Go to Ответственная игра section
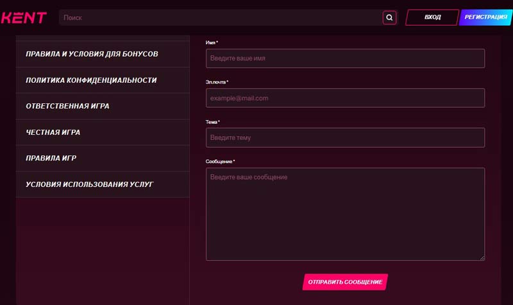Screen dimensions: 513x305 tap(67, 106)
